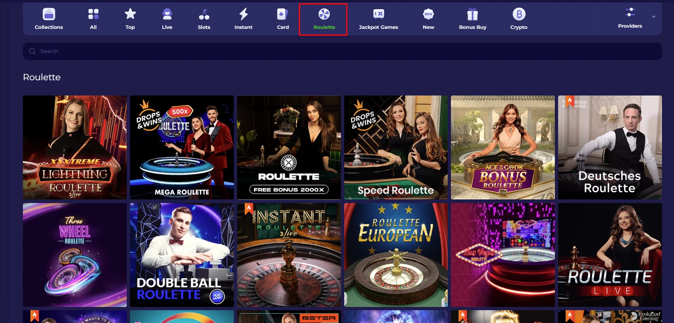The width and height of the screenshot is (674, 323).
Task: Launch the Roulette European game
Action: (x=396, y=255)
